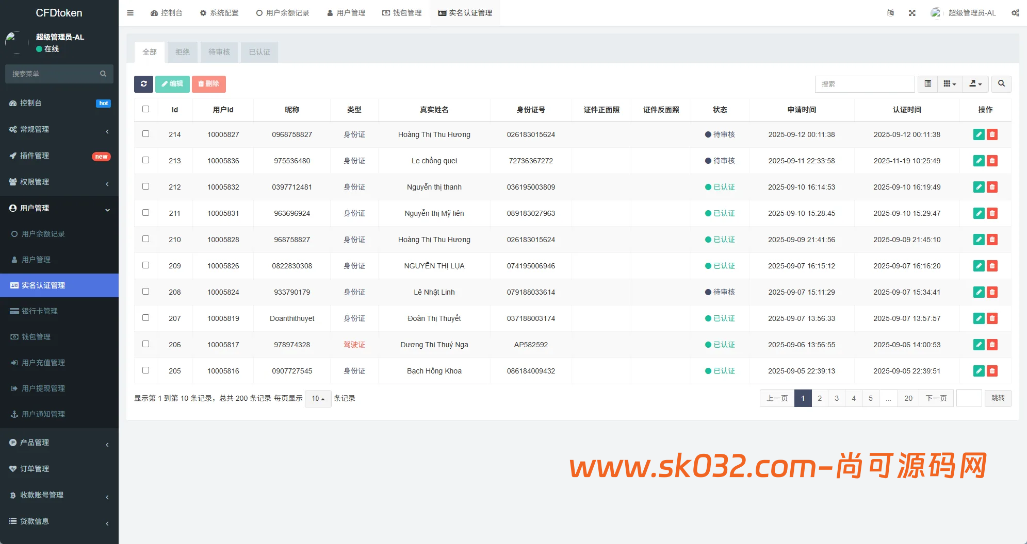This screenshot has height=544, width=1027.
Task: Click the 跳转 jump button
Action: tap(998, 398)
